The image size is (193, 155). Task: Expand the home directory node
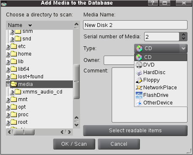coord(8,54)
